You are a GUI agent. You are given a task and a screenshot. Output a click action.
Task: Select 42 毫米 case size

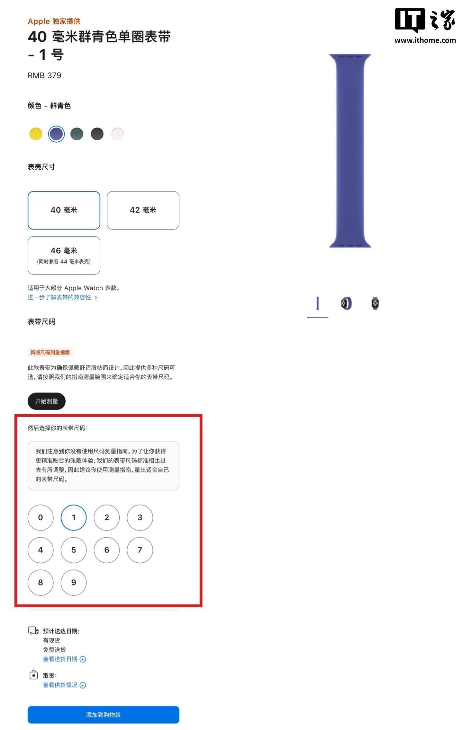[143, 210]
